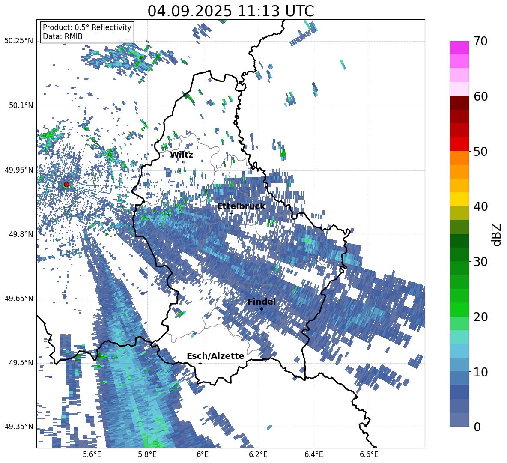This screenshot has width=507, height=463.
Task: Click the 6.4°E longitude label
Action: (x=313, y=454)
